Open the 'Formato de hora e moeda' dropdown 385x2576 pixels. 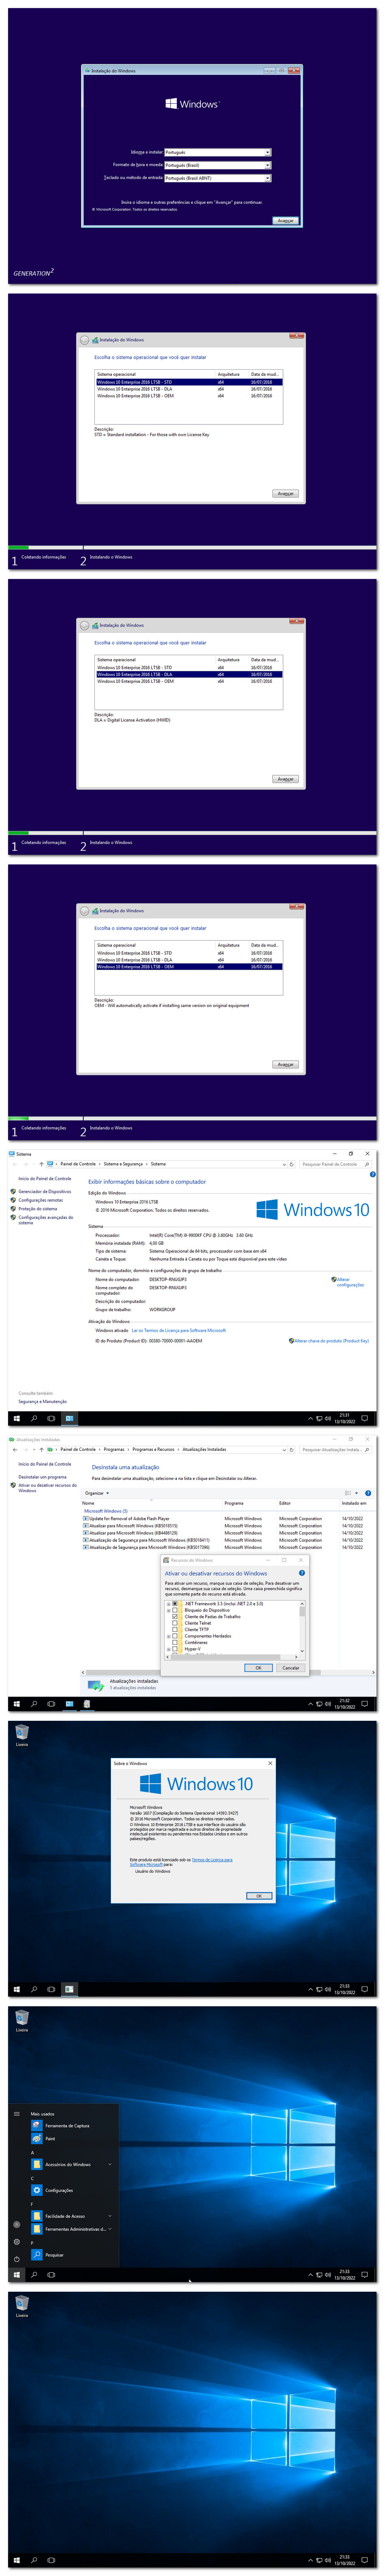(218, 165)
